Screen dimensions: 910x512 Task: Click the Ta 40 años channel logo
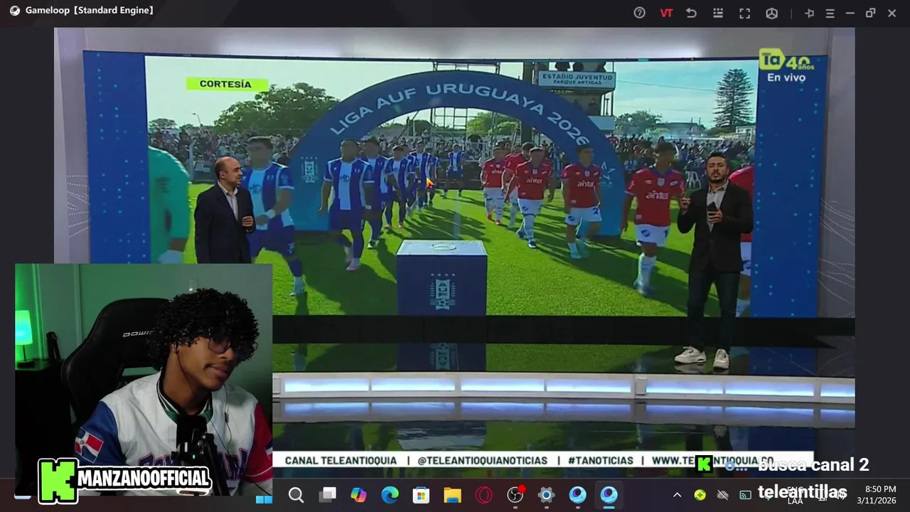[786, 60]
